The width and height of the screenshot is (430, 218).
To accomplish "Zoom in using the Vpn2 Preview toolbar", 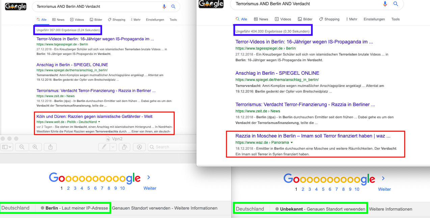I will point(34,147).
